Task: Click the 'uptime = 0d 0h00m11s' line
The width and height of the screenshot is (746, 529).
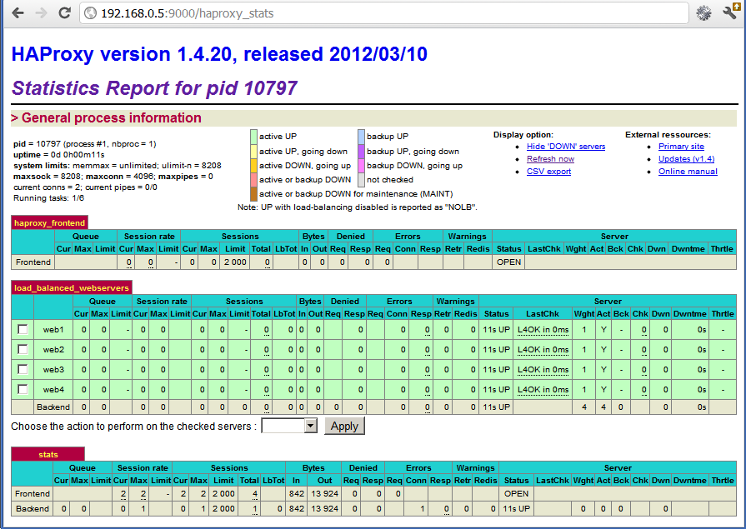Action: pos(59,155)
